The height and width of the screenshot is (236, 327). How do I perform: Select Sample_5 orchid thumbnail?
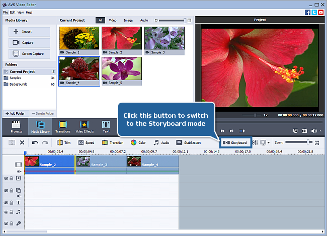[x=122, y=71]
